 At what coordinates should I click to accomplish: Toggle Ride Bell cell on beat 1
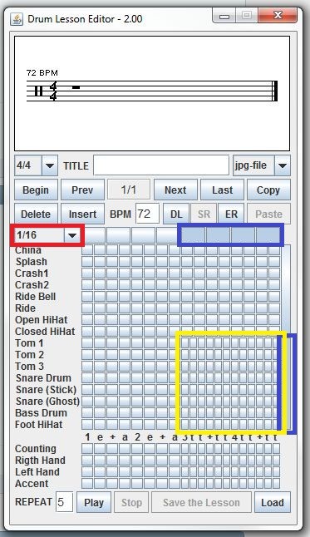[87, 297]
